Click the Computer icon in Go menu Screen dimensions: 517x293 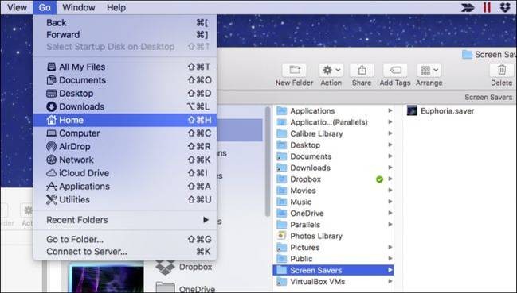pyautogui.click(x=52, y=133)
